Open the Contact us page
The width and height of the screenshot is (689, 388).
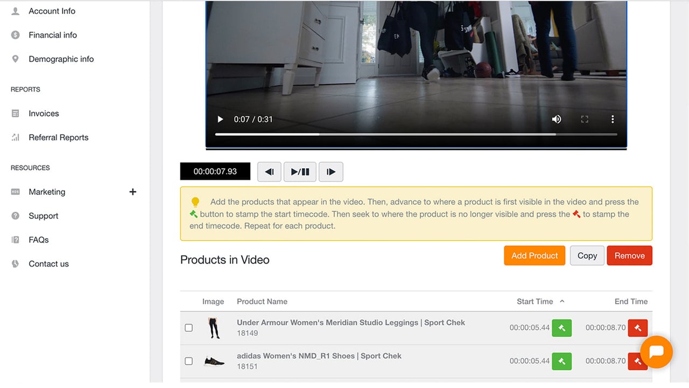(x=48, y=264)
